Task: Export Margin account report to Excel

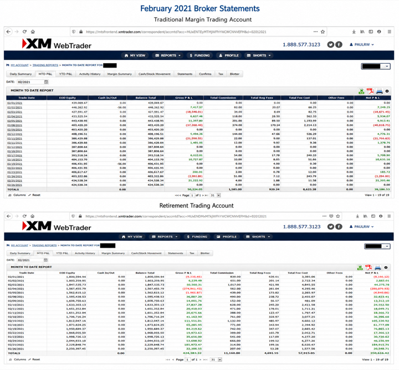Action: [x=361, y=91]
